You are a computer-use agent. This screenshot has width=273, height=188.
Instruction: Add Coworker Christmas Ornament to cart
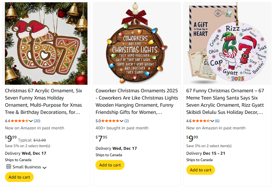(x=110, y=165)
